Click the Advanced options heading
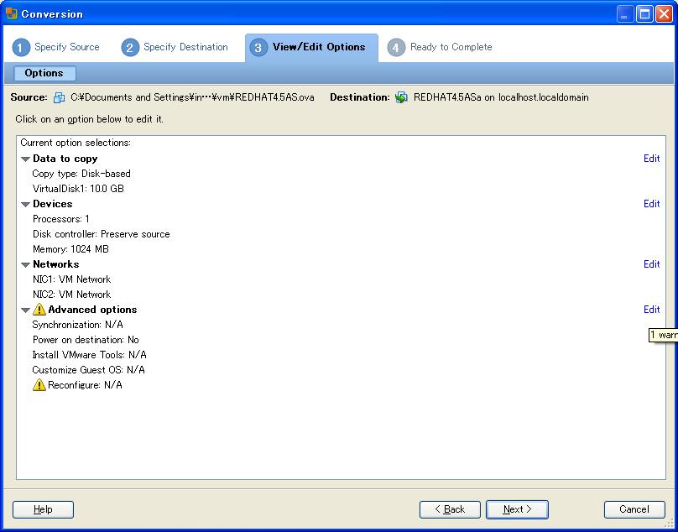This screenshot has height=532, width=678. pyautogui.click(x=92, y=310)
